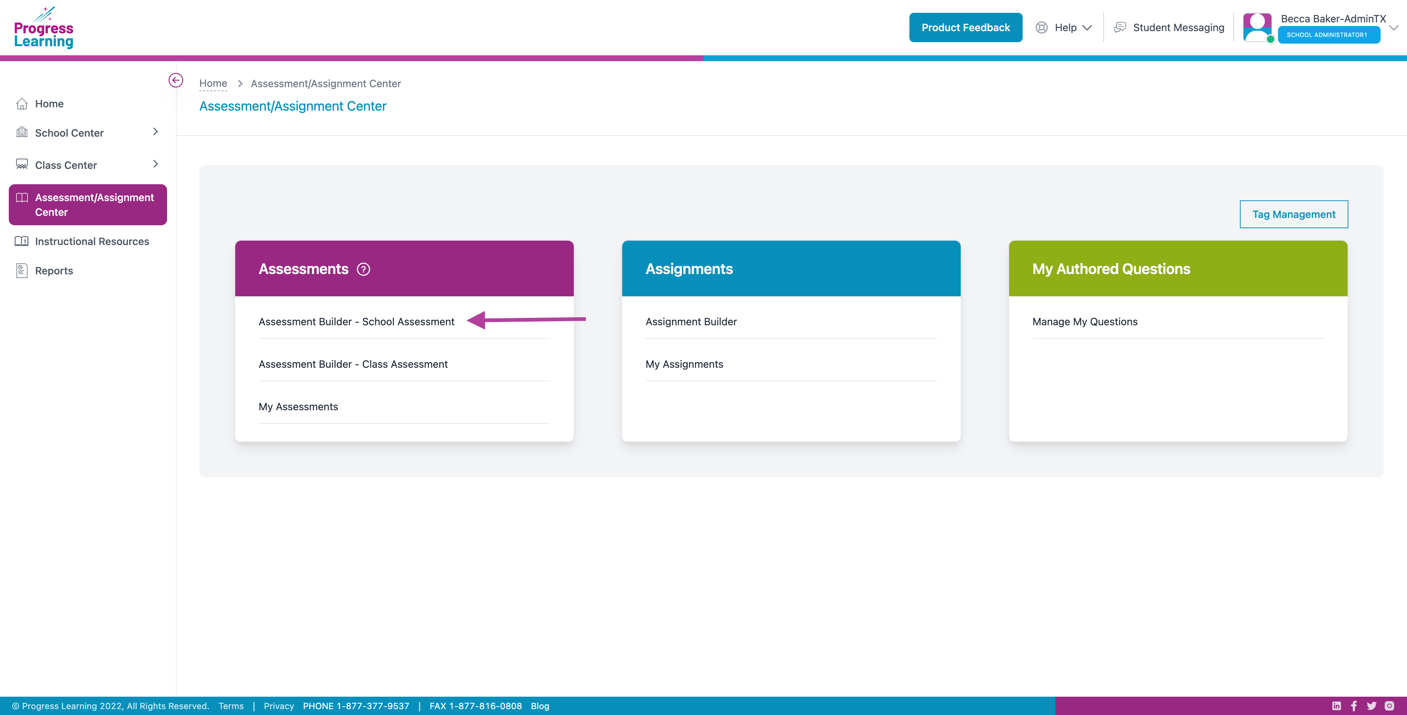Collapse sidebar with the back-arrow circle icon
The height and width of the screenshot is (715, 1407).
pos(176,80)
